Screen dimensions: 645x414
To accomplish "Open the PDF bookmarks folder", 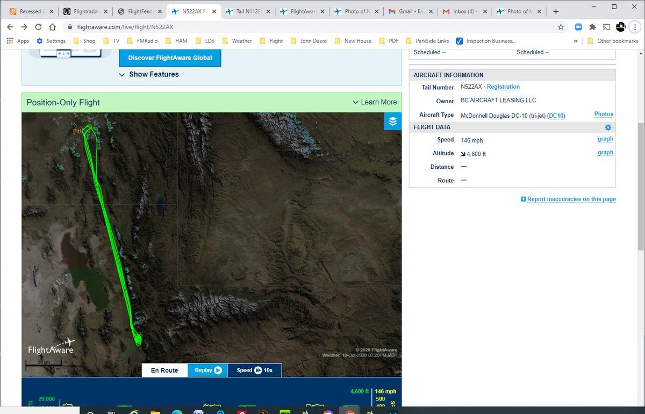I will pos(388,41).
